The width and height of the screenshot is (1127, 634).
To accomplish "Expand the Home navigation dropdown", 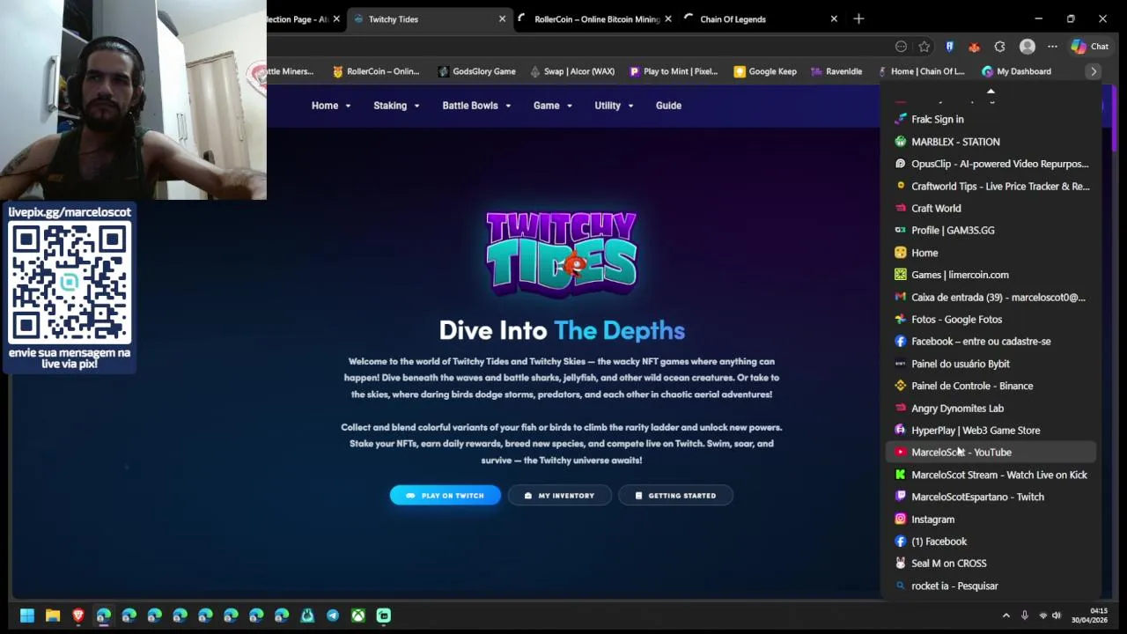I will pyautogui.click(x=331, y=106).
